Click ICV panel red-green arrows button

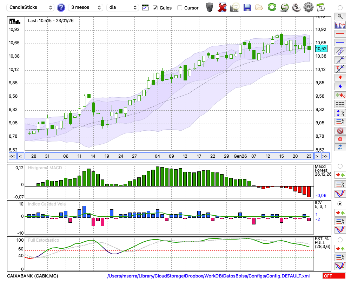[x=340, y=213]
